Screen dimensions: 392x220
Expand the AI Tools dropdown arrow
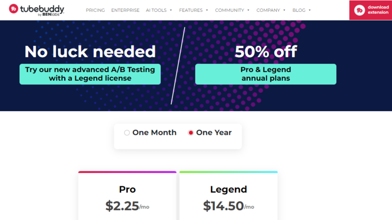[171, 10]
